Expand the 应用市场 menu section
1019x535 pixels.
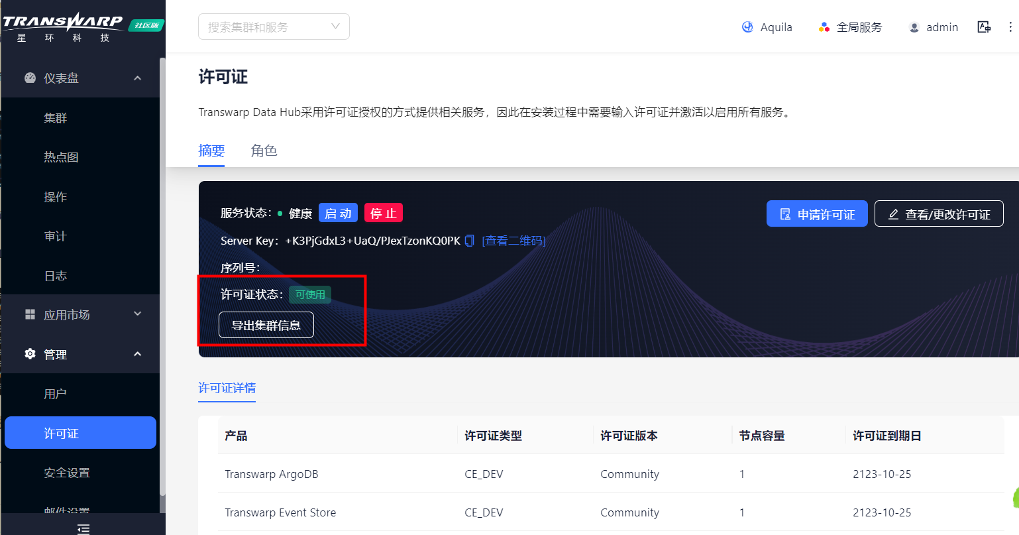pos(137,314)
